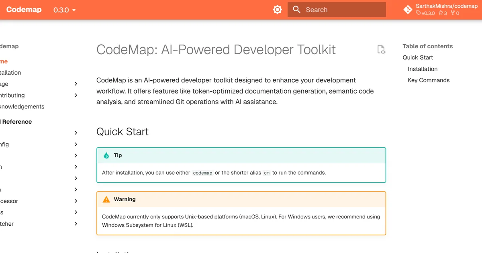Image resolution: width=482 pixels, height=253 pixels.
Task: Jump to Key Commands in the table of contents
Action: point(429,80)
